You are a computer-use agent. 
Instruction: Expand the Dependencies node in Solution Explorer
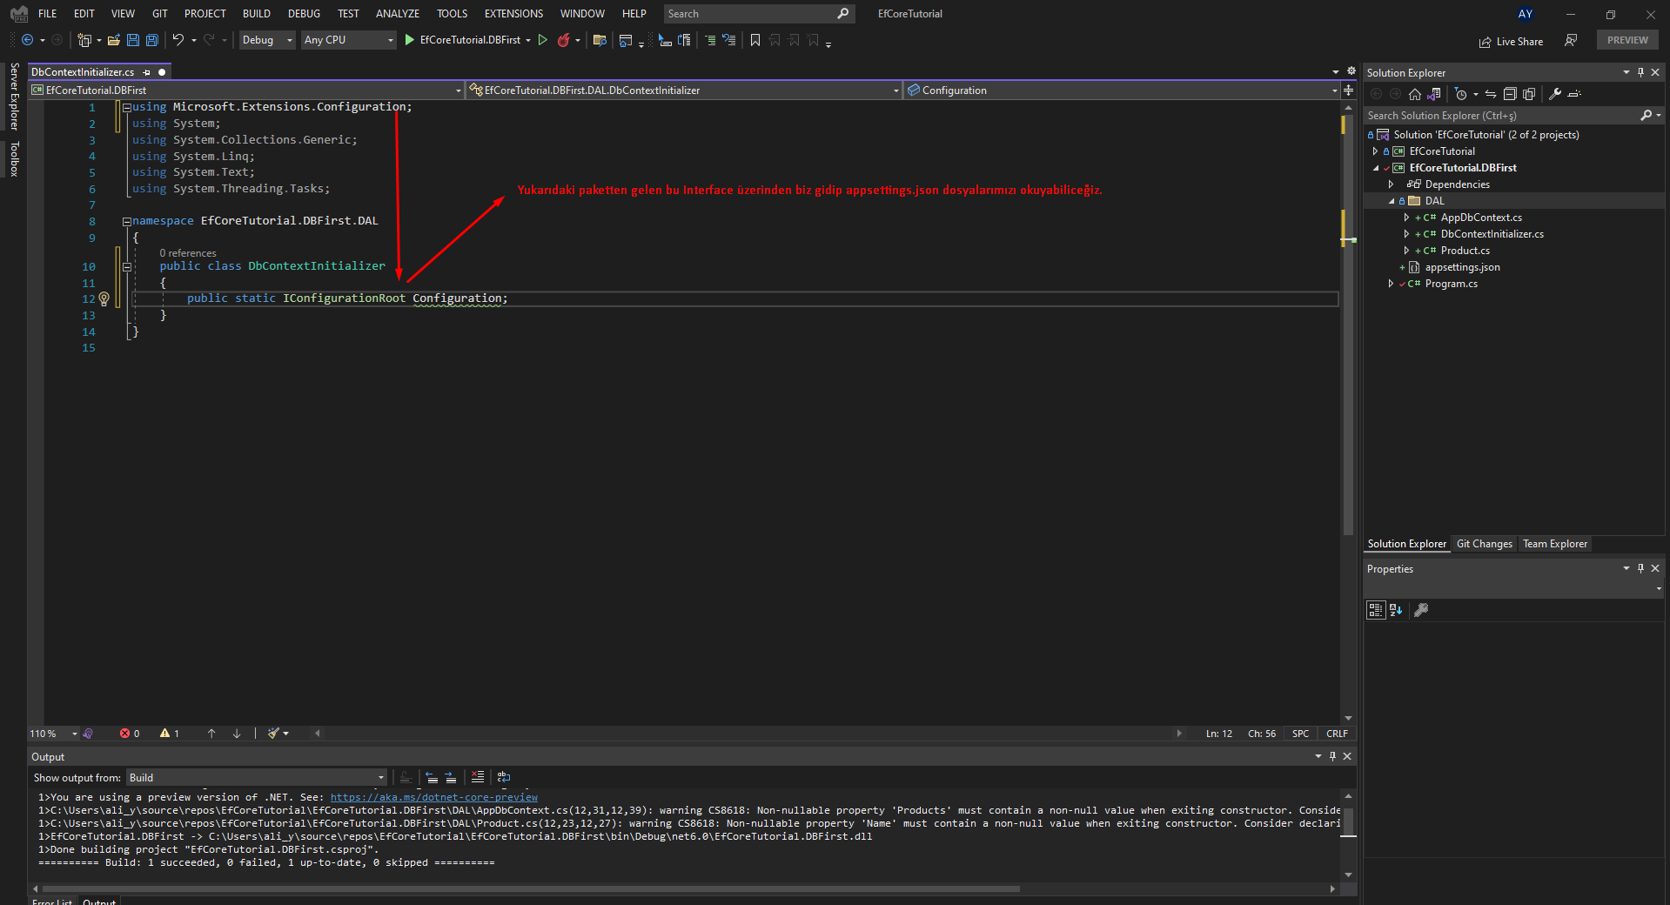click(x=1392, y=184)
